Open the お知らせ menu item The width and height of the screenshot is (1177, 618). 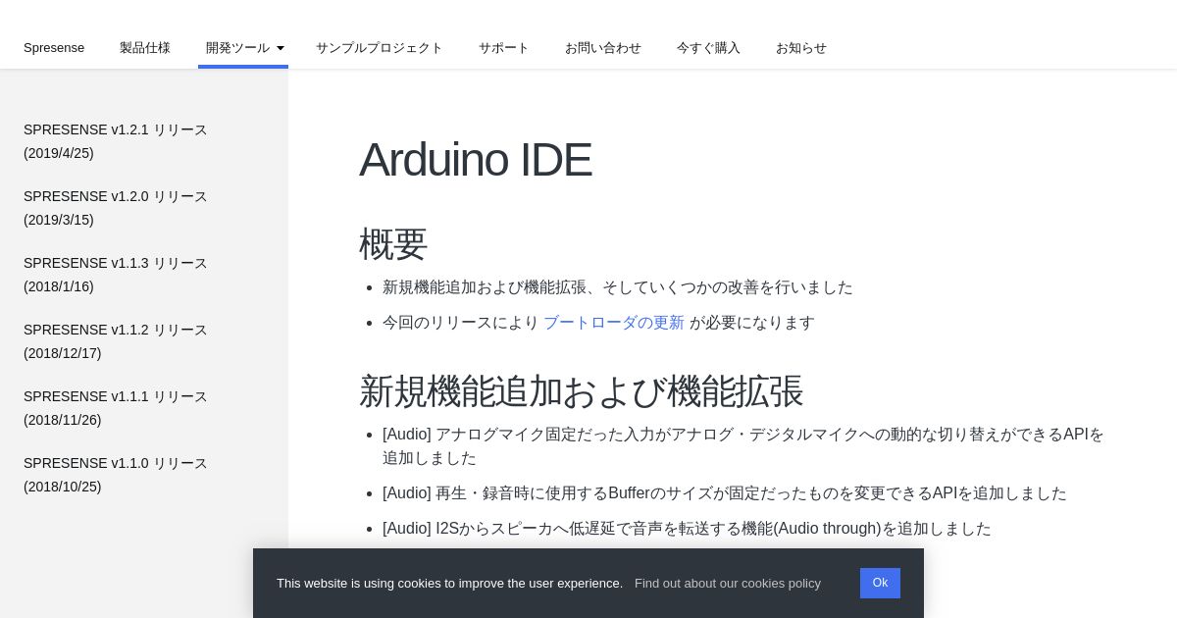801,47
